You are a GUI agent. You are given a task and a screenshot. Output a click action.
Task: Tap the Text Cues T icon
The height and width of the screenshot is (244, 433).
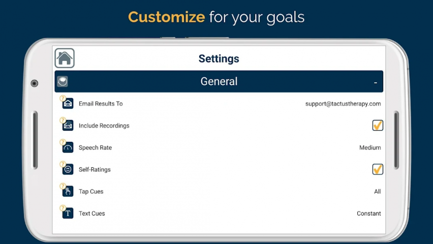pos(68,213)
